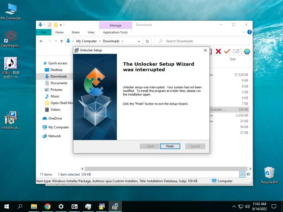283x212 pixels.
Task: Expand the address bar history dropdown
Action: point(139,41)
